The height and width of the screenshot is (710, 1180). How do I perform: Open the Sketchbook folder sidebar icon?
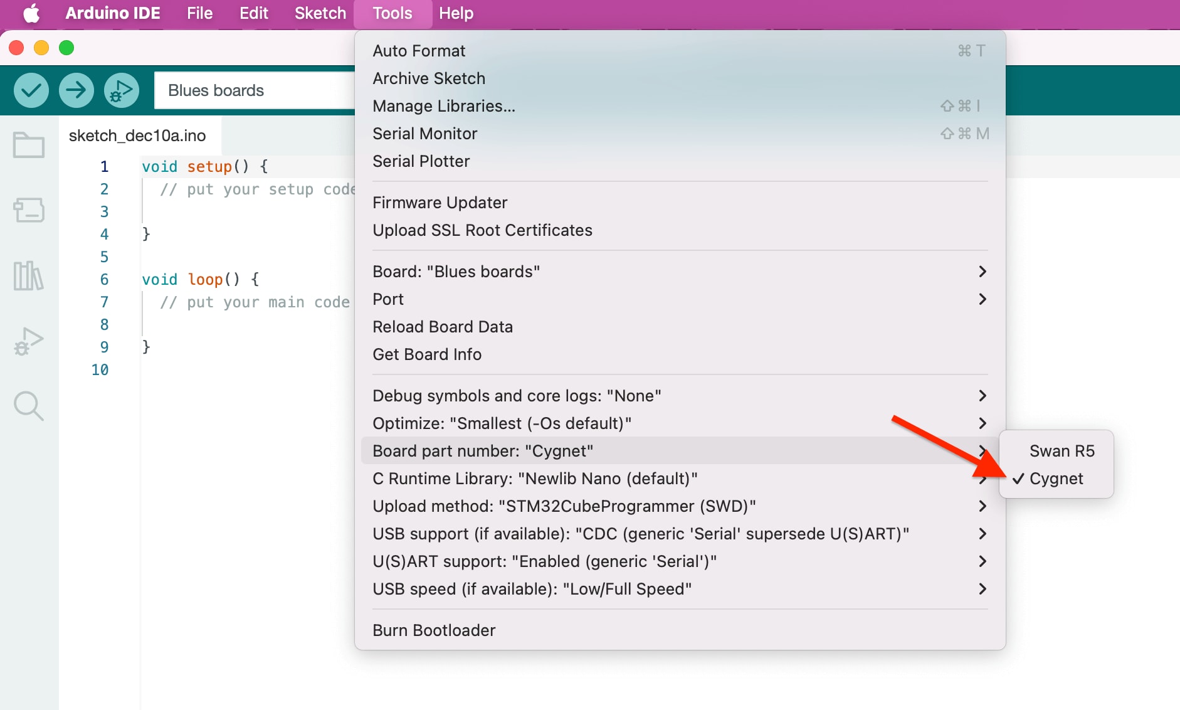tap(29, 145)
